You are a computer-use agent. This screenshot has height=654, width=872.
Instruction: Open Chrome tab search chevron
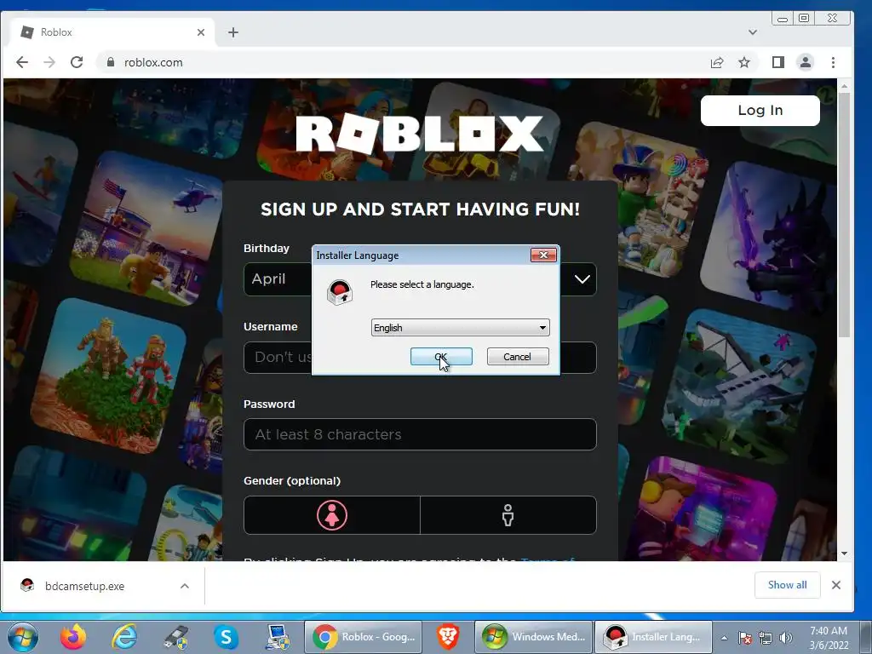coord(753,32)
